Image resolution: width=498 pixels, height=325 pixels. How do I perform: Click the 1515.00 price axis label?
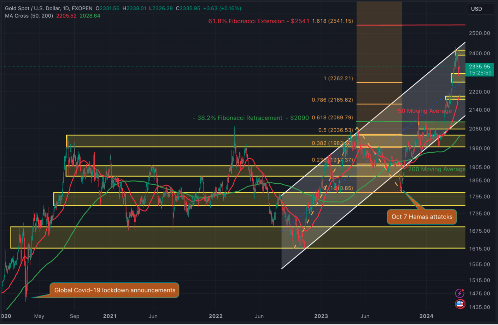click(x=480, y=281)
